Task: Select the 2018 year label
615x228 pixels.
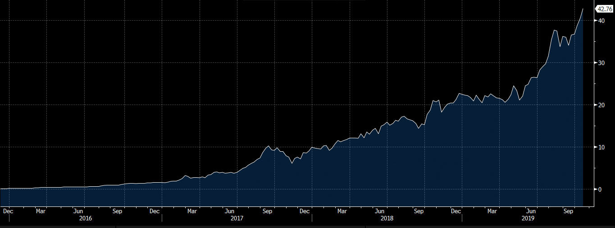Action: click(387, 219)
